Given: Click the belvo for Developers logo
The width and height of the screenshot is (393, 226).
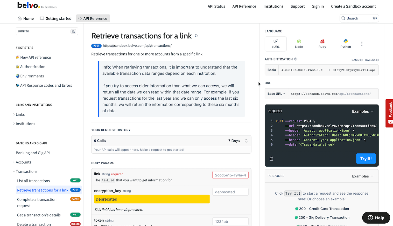Looking at the screenshot, I should (x=37, y=5).
